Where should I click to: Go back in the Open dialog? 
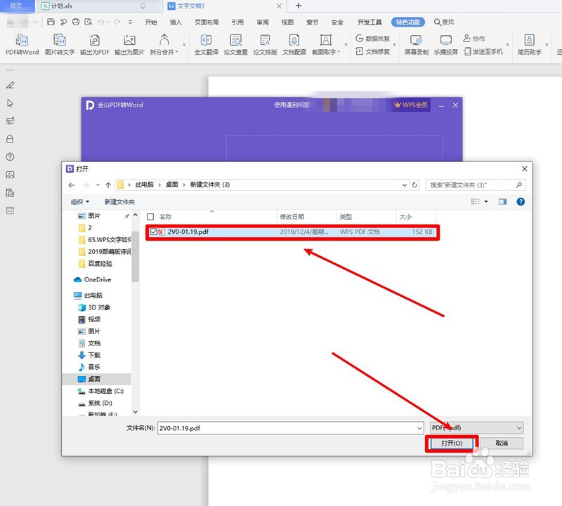(72, 185)
